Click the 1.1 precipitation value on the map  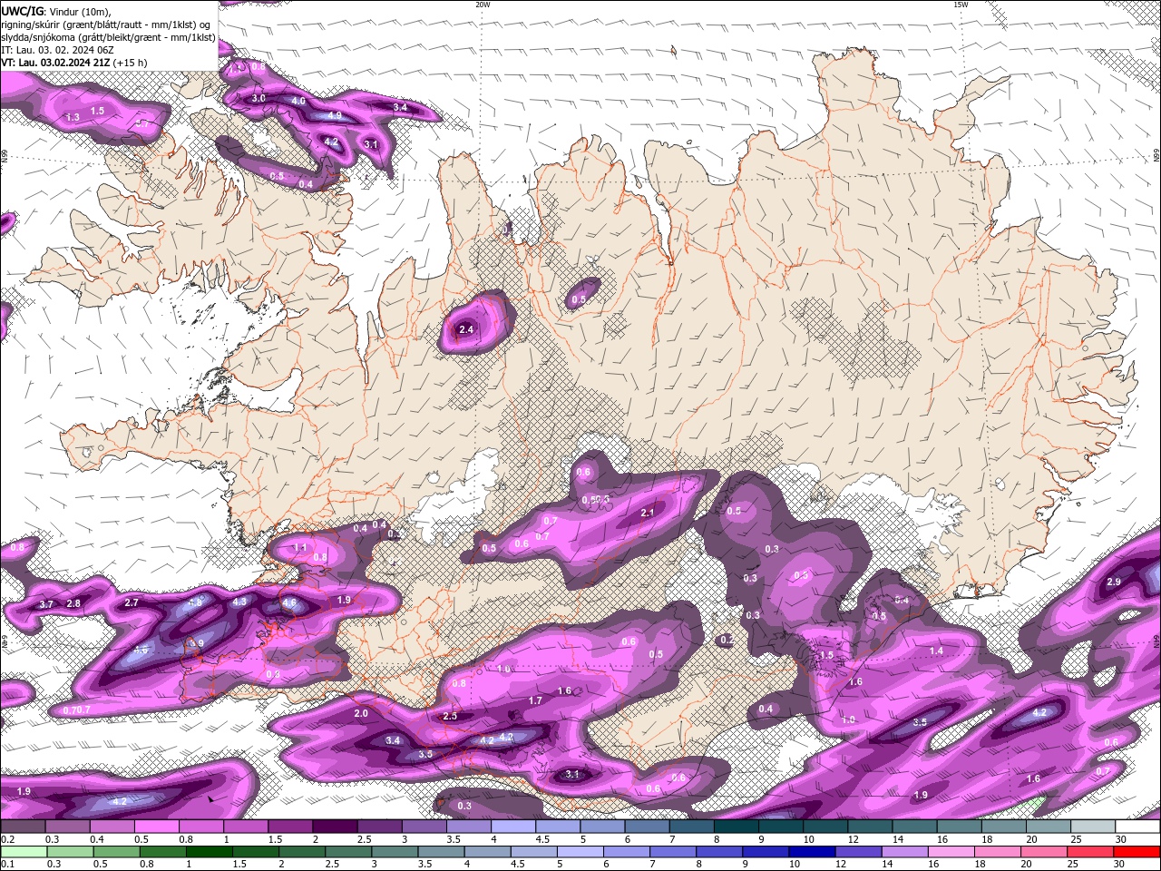tap(300, 548)
